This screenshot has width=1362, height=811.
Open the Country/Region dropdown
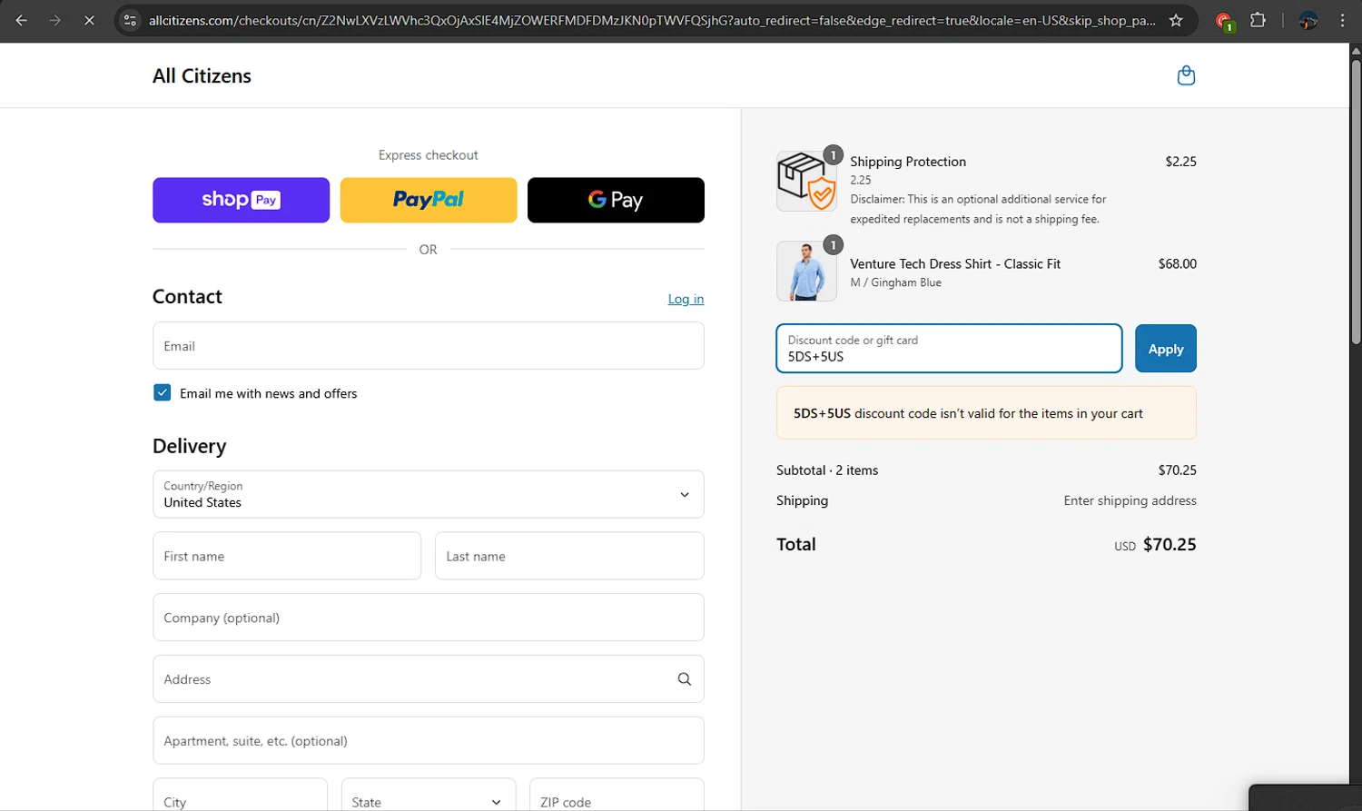(429, 494)
